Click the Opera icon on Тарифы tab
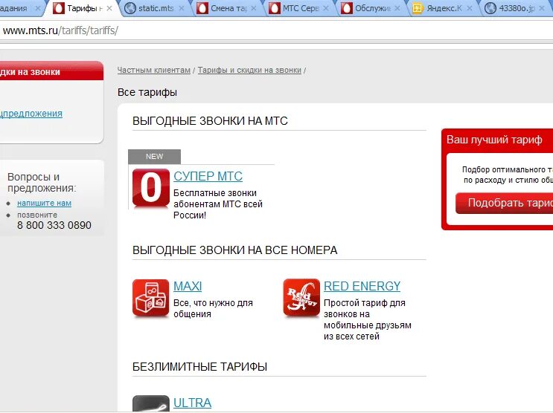Viewport: 553px width, 413px height. pos(59,7)
